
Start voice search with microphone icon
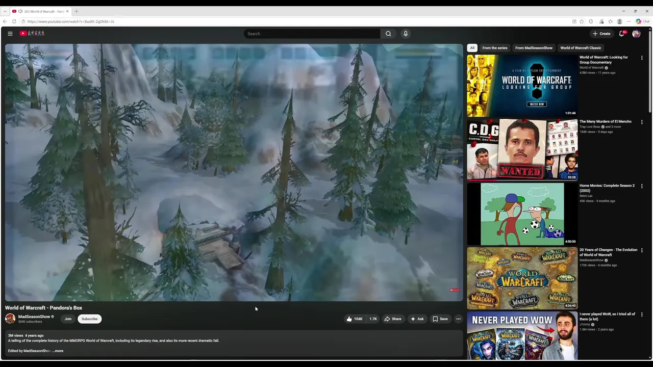(406, 34)
